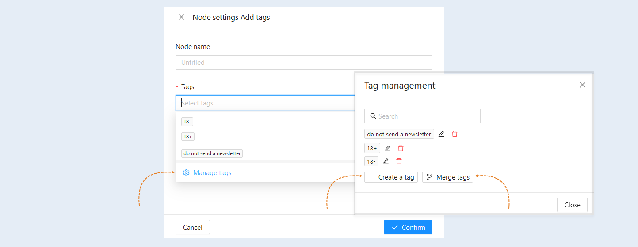This screenshot has height=247, width=638.
Task: Close the Node settings panel with X
Action: pos(181,17)
